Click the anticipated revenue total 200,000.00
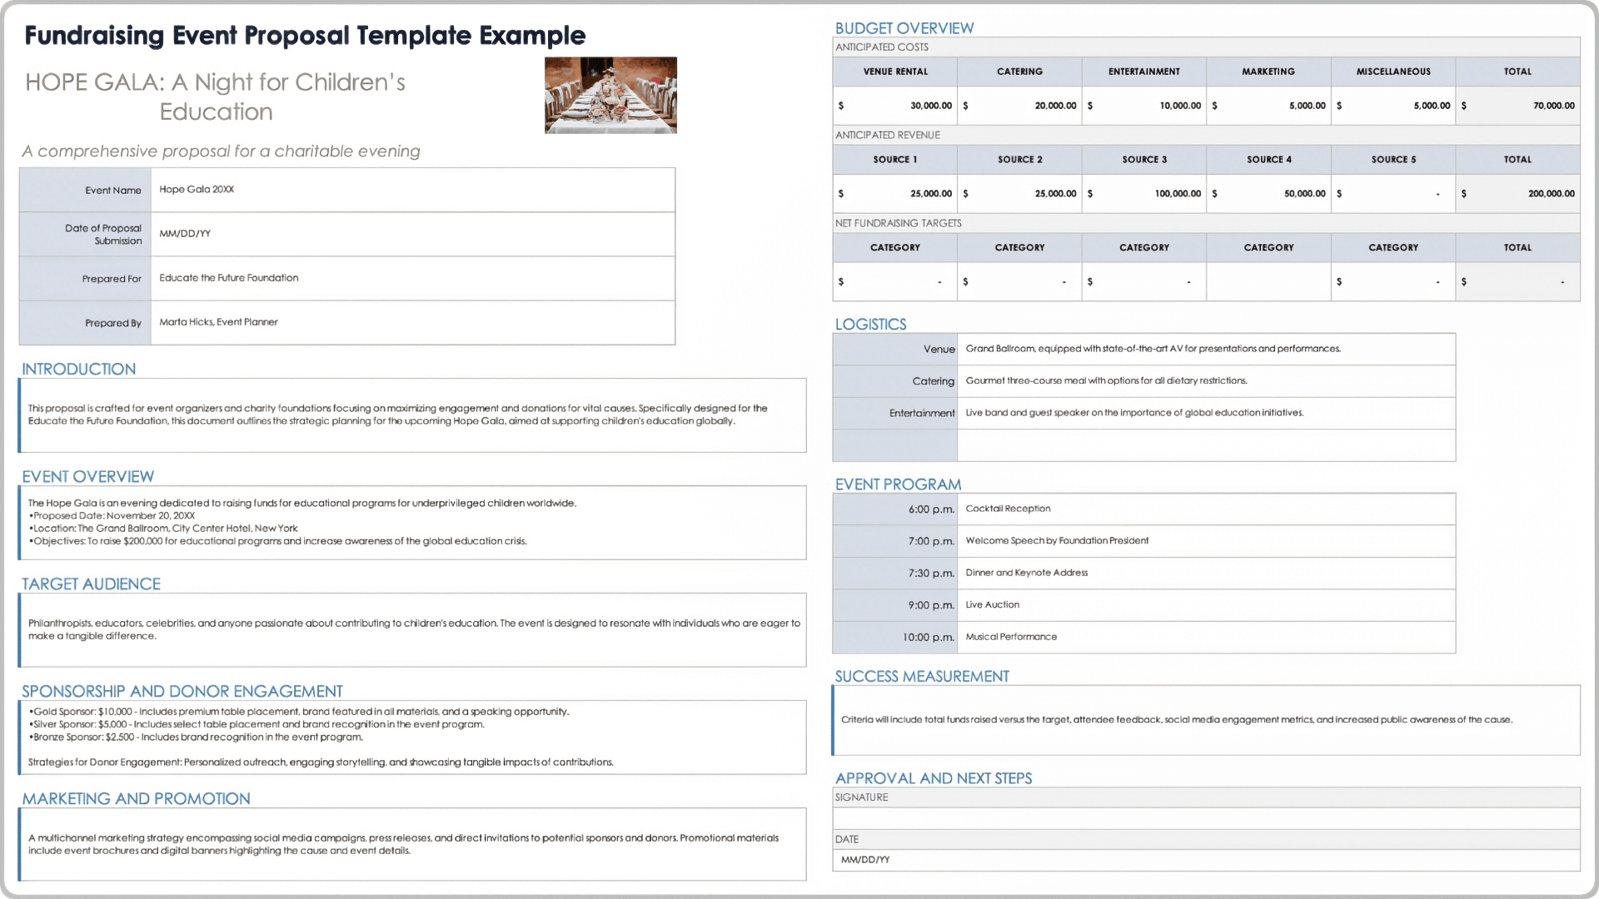The width and height of the screenshot is (1599, 899). (1517, 194)
